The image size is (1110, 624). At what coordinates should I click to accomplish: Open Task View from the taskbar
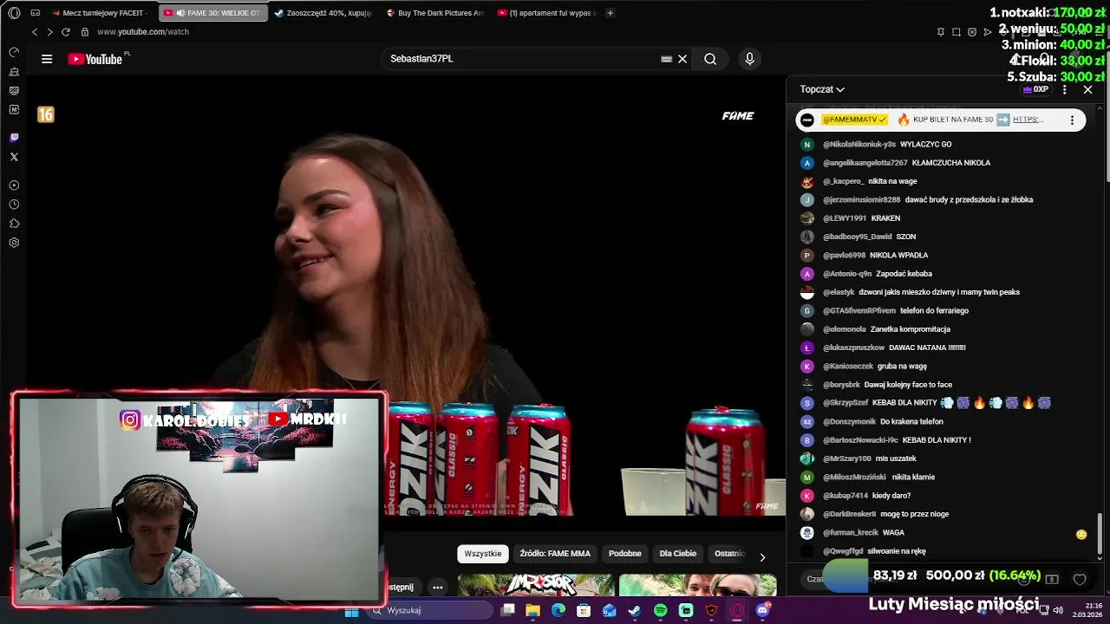pos(507,610)
